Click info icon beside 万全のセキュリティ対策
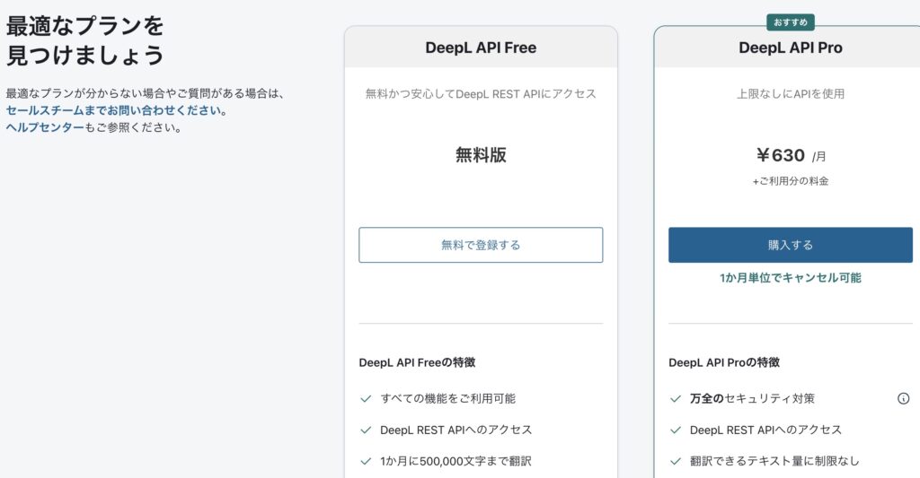 [903, 398]
